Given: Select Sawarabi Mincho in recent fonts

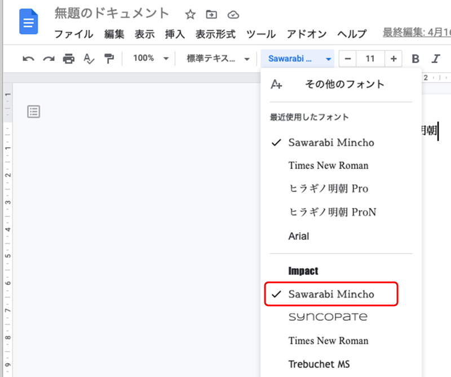Looking at the screenshot, I should [x=341, y=143].
